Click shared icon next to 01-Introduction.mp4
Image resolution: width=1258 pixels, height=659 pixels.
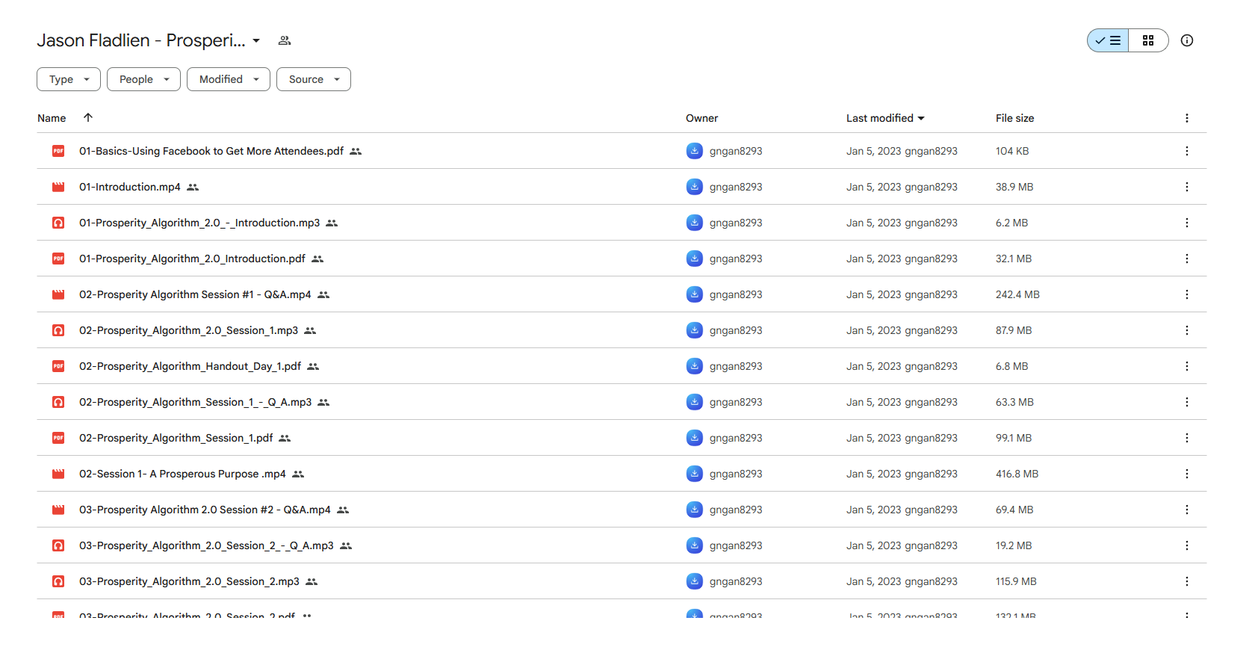(193, 188)
